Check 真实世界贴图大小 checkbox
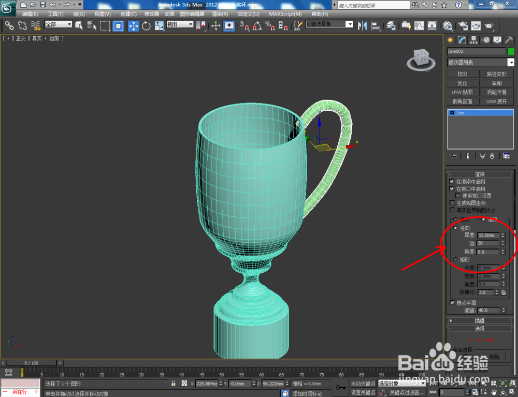 tap(452, 210)
